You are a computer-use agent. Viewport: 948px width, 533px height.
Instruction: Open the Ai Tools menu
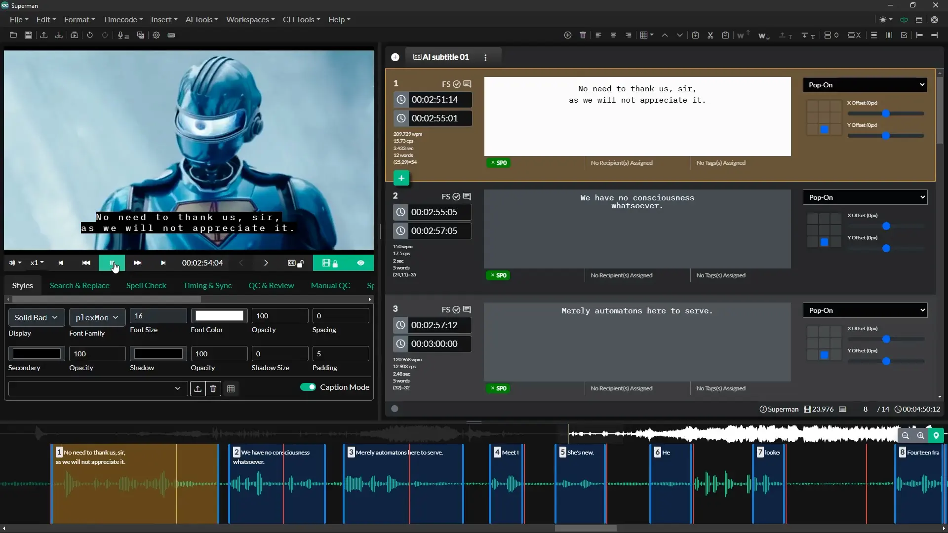click(x=201, y=20)
